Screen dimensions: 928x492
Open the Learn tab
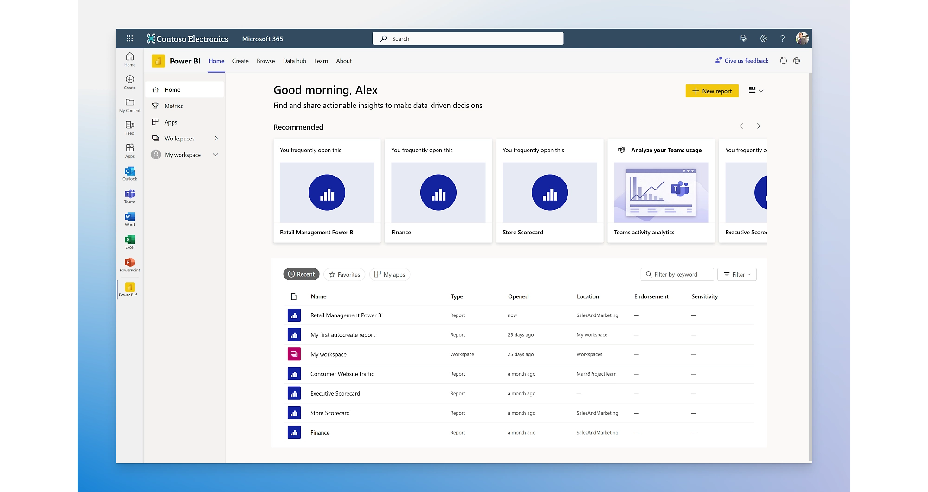point(321,61)
